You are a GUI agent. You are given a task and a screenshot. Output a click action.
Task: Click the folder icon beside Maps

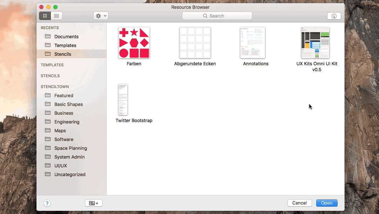pos(48,130)
